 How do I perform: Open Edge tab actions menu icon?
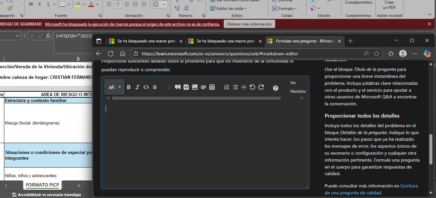coord(99,41)
